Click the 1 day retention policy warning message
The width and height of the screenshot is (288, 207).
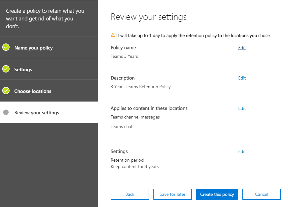coord(193,35)
